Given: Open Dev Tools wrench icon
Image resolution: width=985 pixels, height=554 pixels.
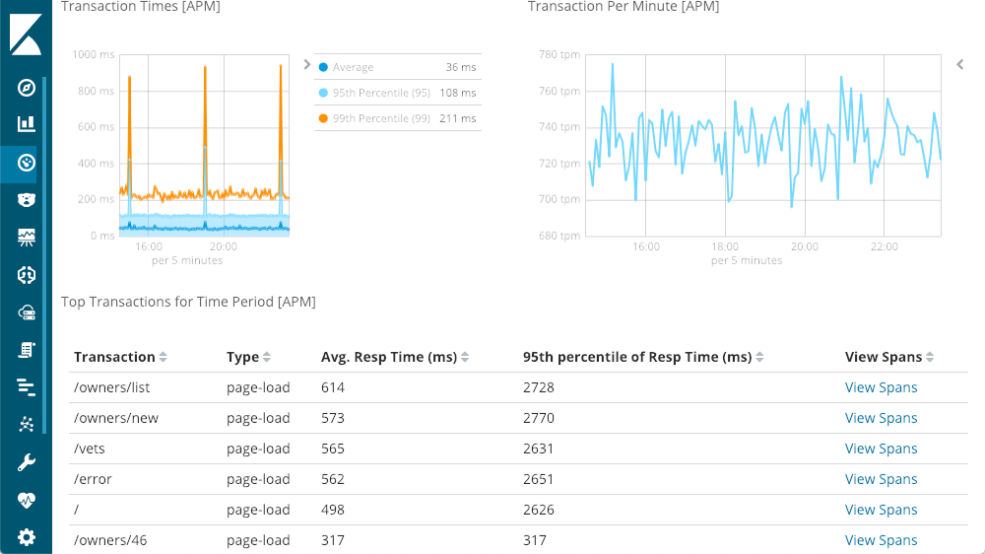Looking at the screenshot, I should pos(27,462).
